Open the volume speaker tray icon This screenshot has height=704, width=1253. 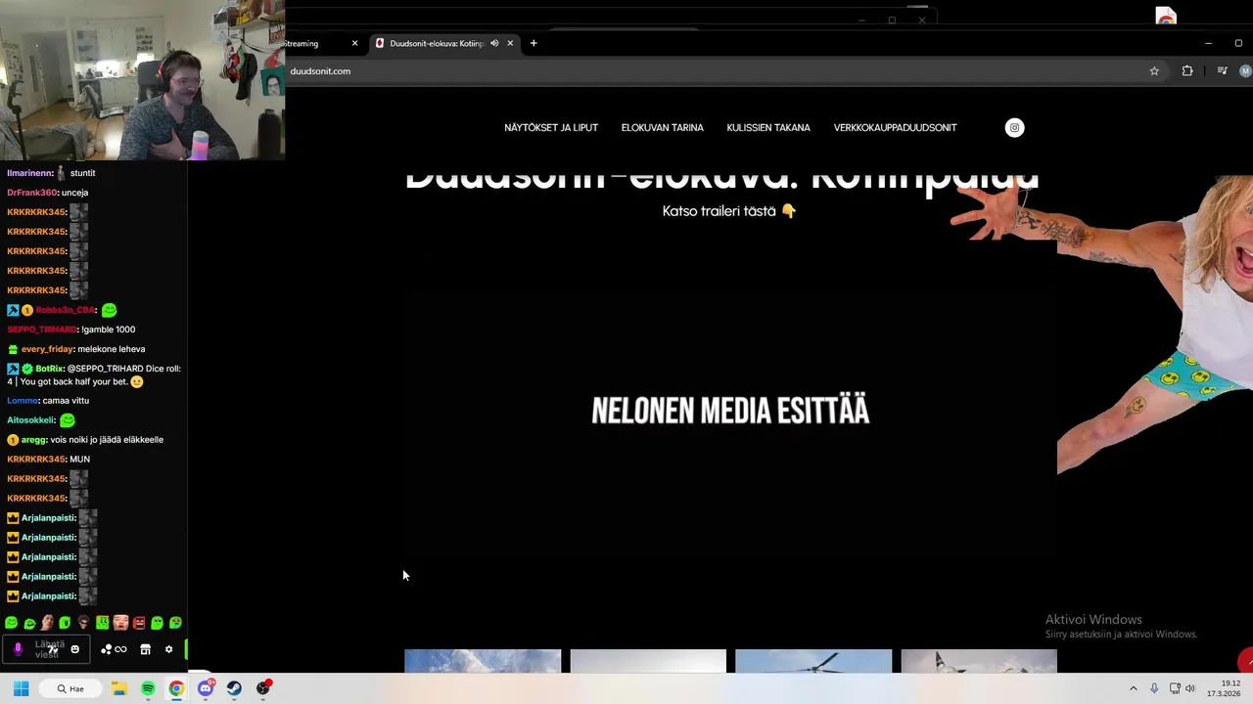1190,688
